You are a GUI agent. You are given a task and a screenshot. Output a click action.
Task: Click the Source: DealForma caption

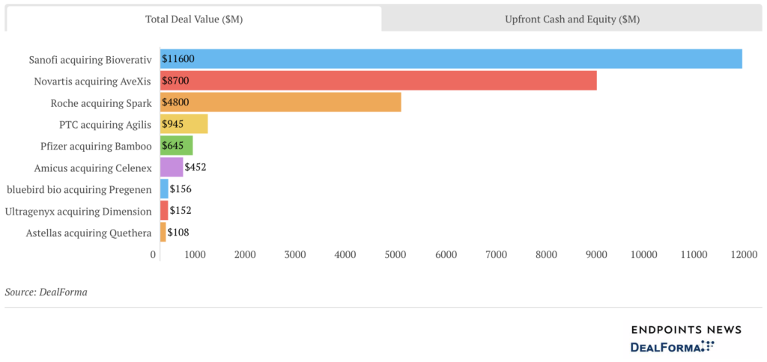(x=46, y=292)
